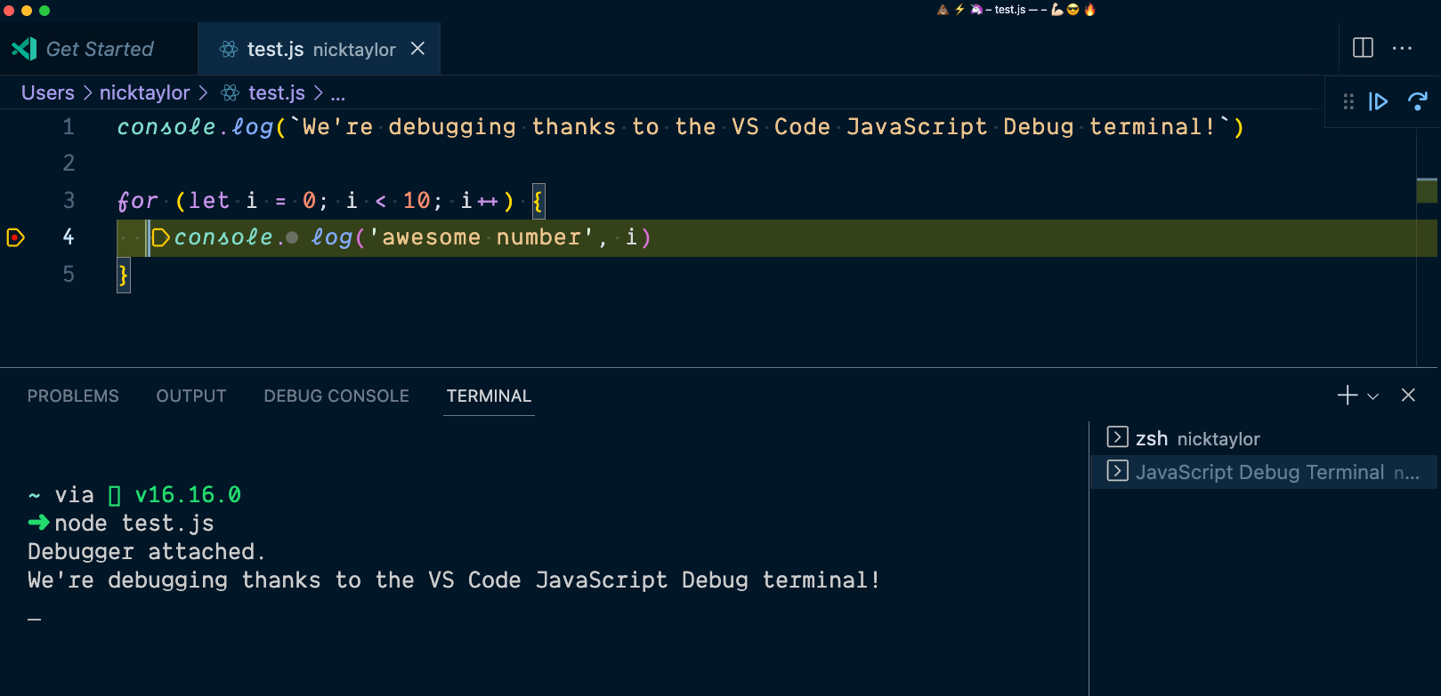
Task: Select the TERMINAL panel tab
Action: coord(489,396)
